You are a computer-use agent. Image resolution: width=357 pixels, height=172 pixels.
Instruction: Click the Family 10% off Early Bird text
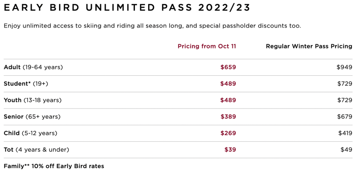coord(54,166)
